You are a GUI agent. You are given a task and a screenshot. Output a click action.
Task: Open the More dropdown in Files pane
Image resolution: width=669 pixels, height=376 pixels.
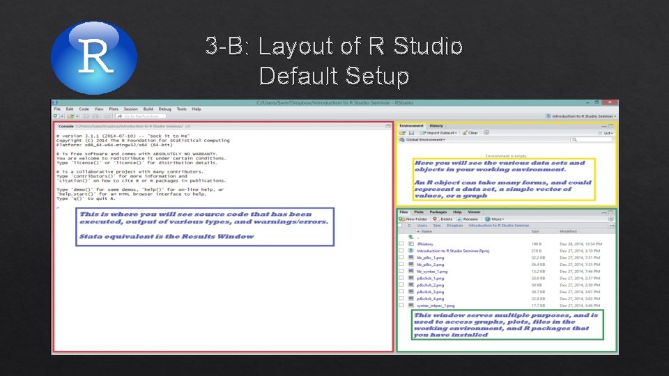[x=495, y=219]
